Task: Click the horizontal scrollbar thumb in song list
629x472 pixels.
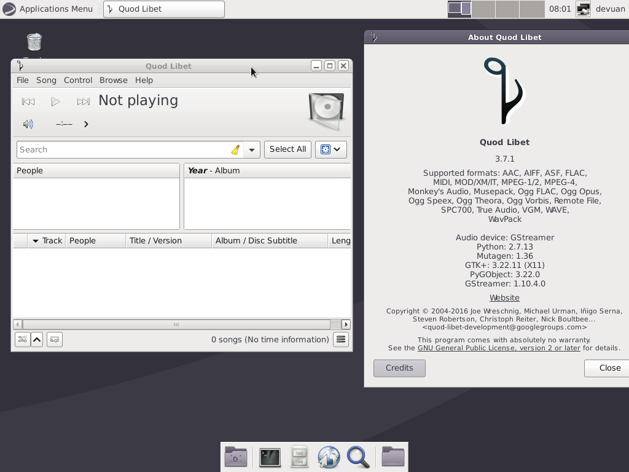Action: [176, 324]
